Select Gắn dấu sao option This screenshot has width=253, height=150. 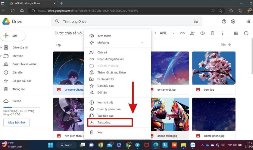click(117, 86)
